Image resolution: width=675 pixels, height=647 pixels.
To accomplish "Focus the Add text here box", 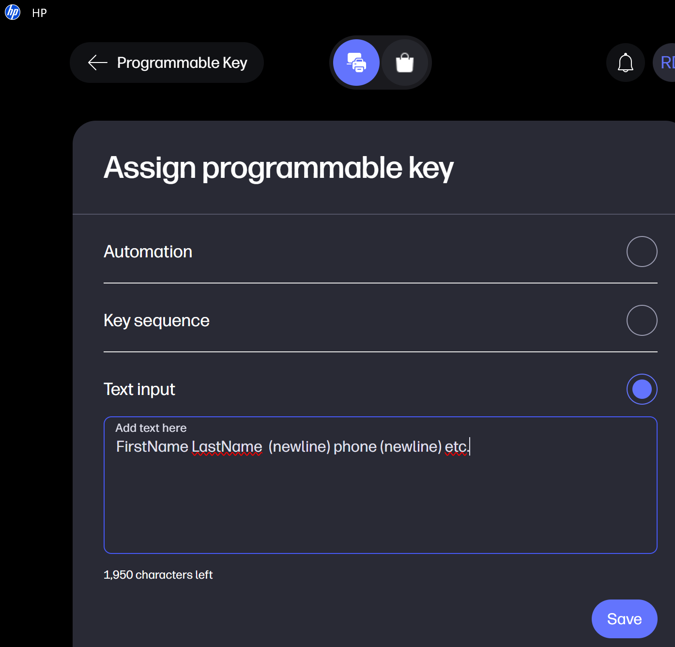I will coord(380,504).
